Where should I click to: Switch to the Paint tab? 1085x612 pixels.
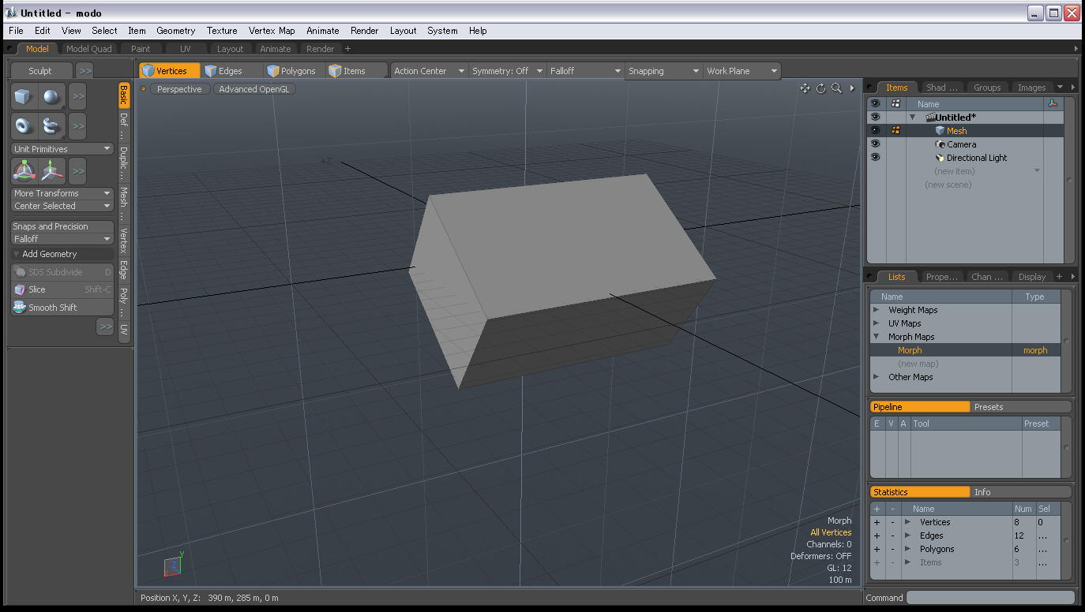coord(141,48)
